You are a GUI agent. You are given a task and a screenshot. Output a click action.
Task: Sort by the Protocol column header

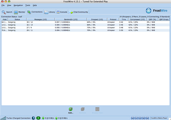pos(113,19)
